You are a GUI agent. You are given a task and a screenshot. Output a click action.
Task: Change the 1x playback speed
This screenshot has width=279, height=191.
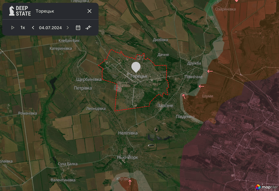tap(23, 28)
